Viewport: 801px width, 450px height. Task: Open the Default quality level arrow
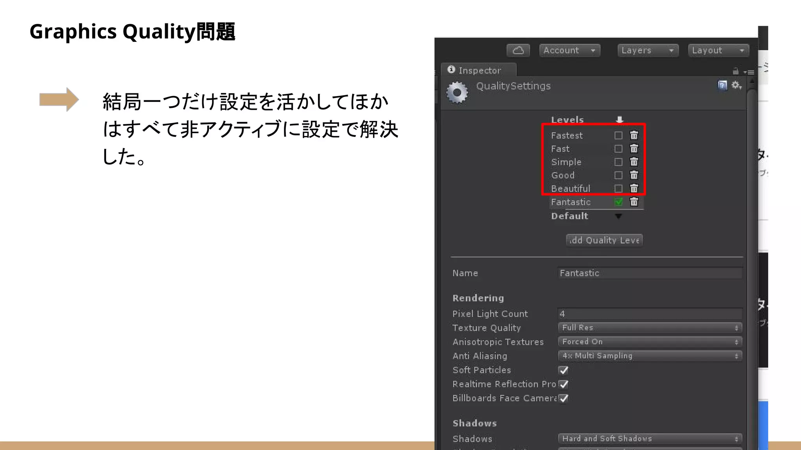pos(618,216)
